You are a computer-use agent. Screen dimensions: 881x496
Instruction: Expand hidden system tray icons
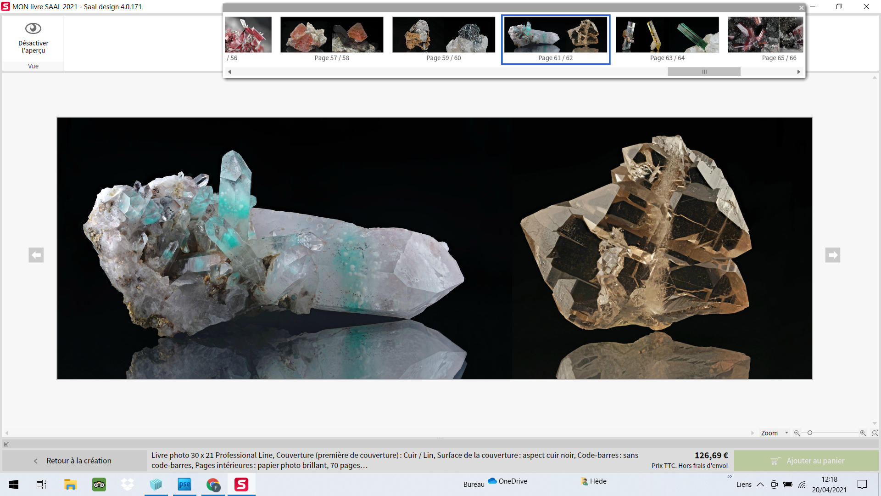tap(760, 485)
